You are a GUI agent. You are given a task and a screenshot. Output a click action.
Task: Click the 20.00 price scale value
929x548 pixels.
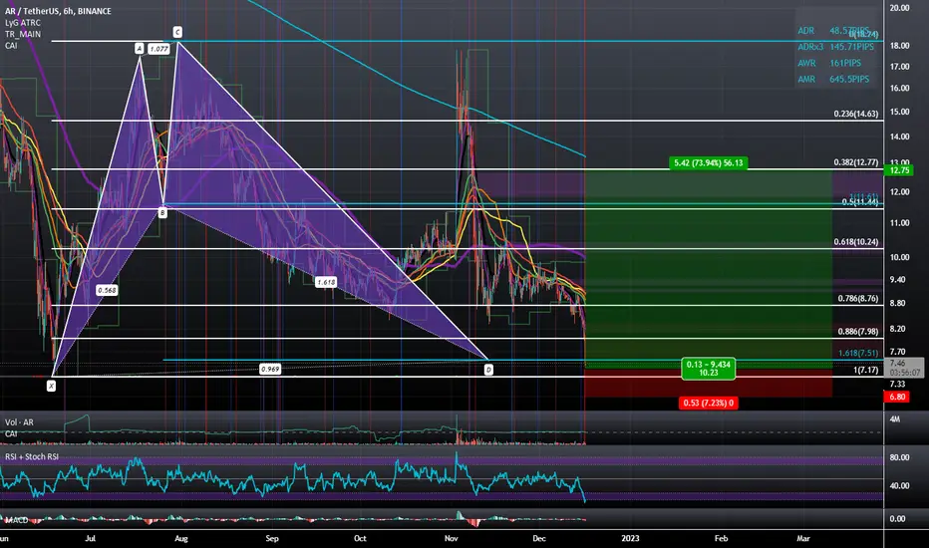(899, 8)
